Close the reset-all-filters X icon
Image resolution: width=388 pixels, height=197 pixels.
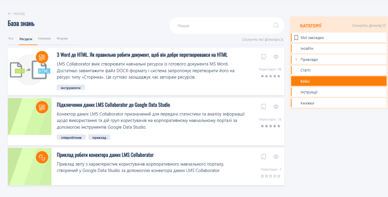coord(282,39)
